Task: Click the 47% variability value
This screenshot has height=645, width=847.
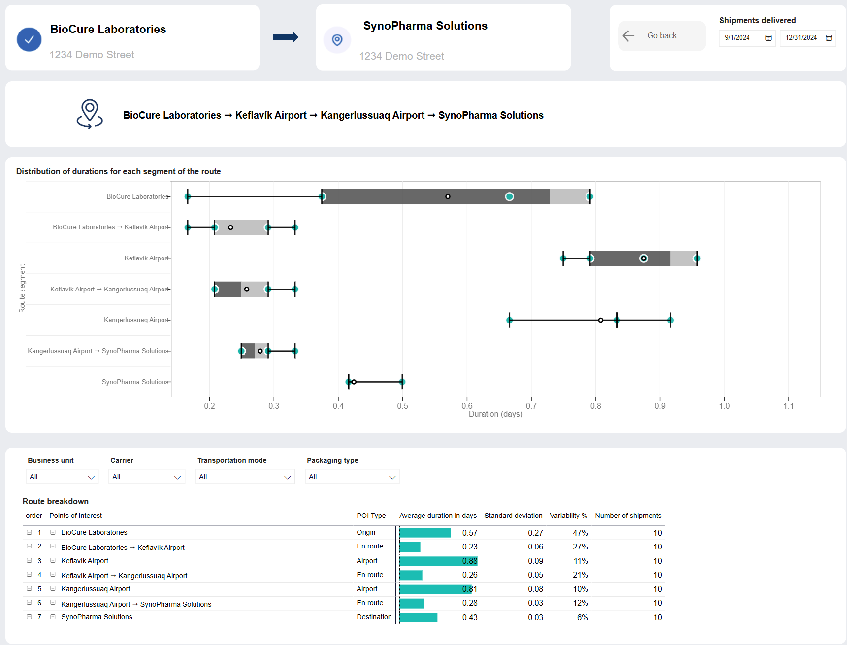Action: point(581,533)
